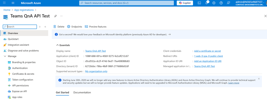The width and height of the screenshot is (267, 100).
Task: Focus the top resource search box
Action: click(126, 3)
